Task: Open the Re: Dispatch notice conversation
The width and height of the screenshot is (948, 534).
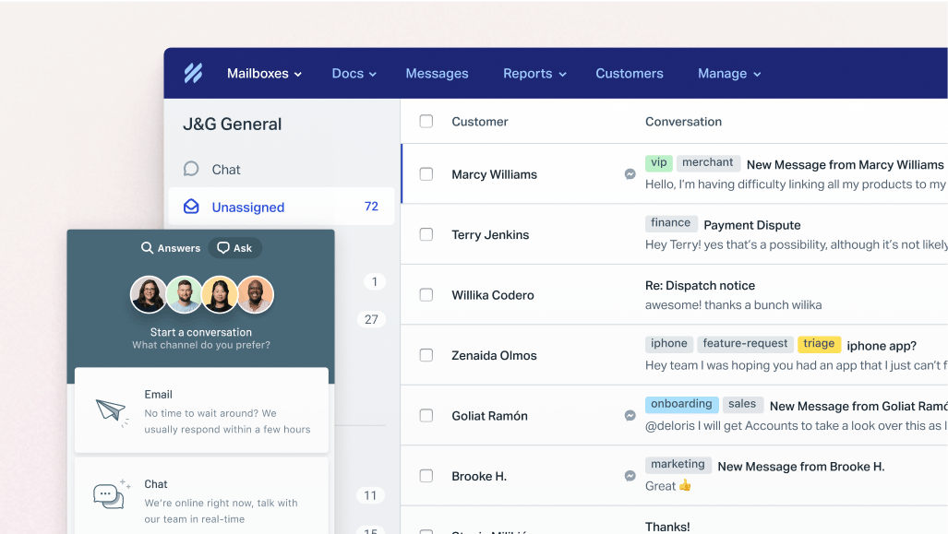Action: [x=700, y=286]
